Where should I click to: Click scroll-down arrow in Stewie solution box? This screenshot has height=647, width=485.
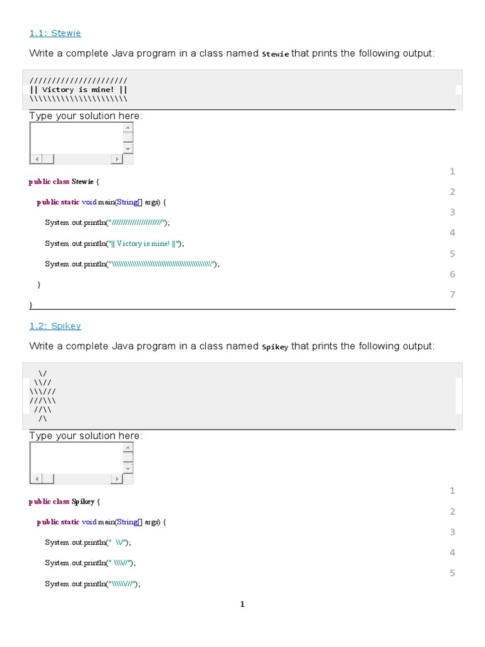[x=128, y=148]
